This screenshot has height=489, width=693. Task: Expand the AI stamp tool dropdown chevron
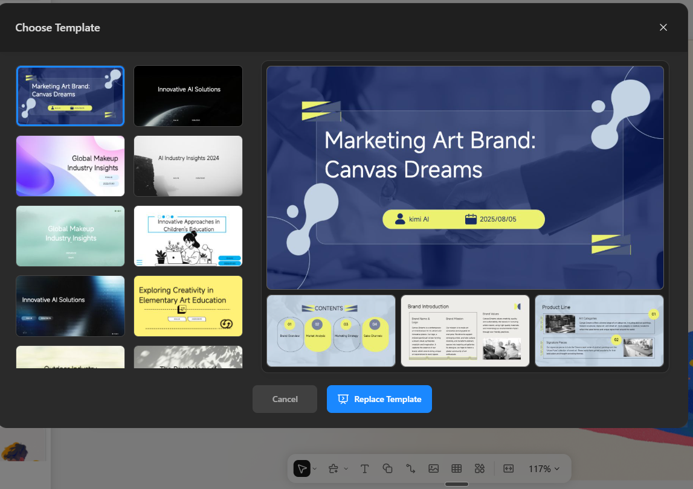(346, 468)
